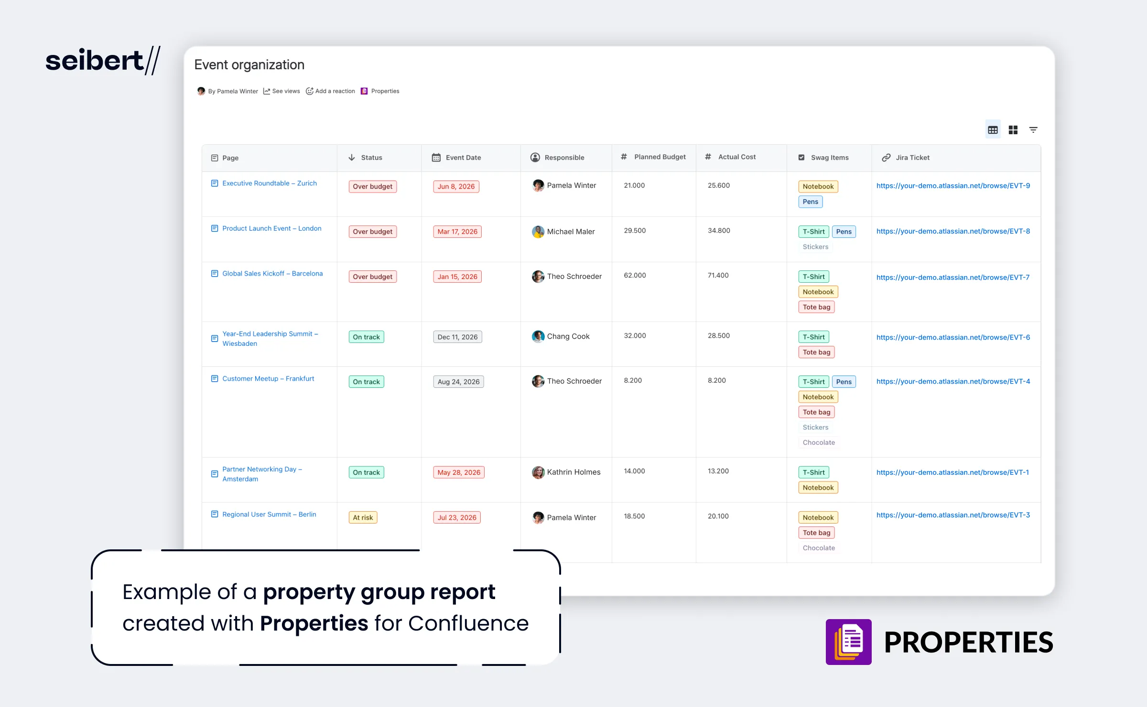The width and height of the screenshot is (1147, 707).
Task: Click the hash icon in Planned Budget header
Action: 624,157
